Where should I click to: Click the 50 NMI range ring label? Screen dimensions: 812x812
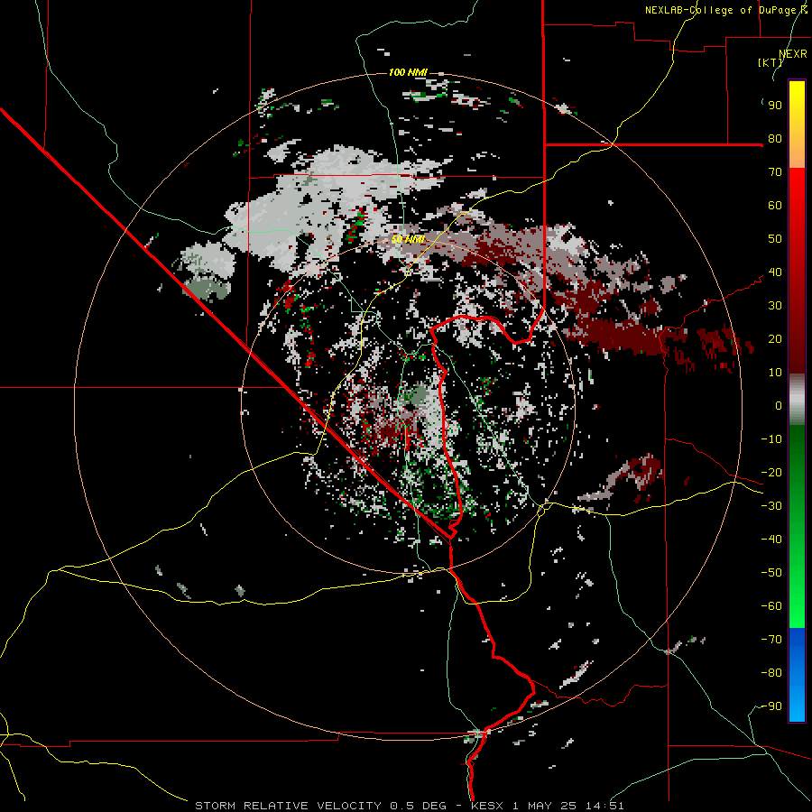click(x=408, y=239)
